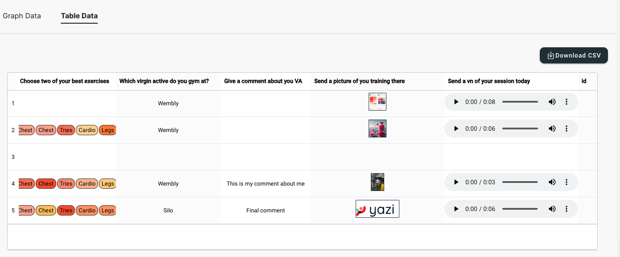Mute the row 5 audio player
Image resolution: width=620 pixels, height=257 pixels.
[x=552, y=209]
